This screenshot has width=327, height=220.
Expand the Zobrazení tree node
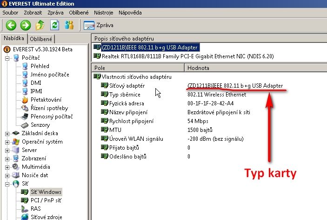7,159
